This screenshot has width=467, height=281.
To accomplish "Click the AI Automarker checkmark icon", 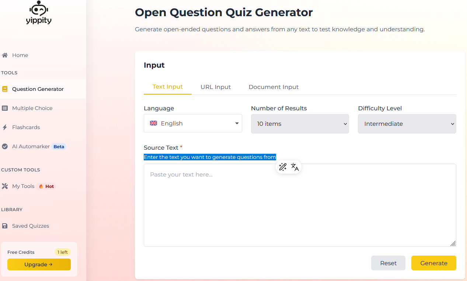I will 5,146.
